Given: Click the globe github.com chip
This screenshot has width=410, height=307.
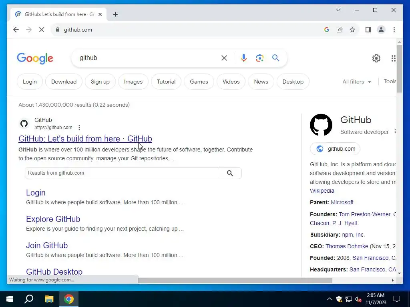Looking at the screenshot, I should coord(335,149).
